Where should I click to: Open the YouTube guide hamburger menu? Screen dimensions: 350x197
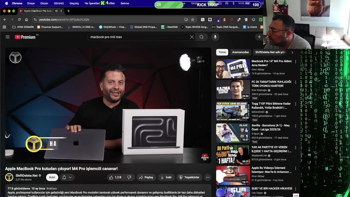tap(8, 37)
